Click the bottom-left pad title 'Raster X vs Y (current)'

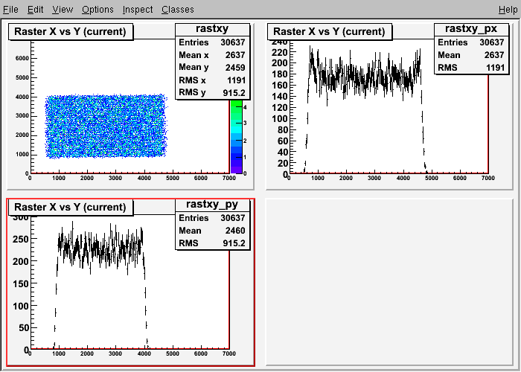point(71,207)
